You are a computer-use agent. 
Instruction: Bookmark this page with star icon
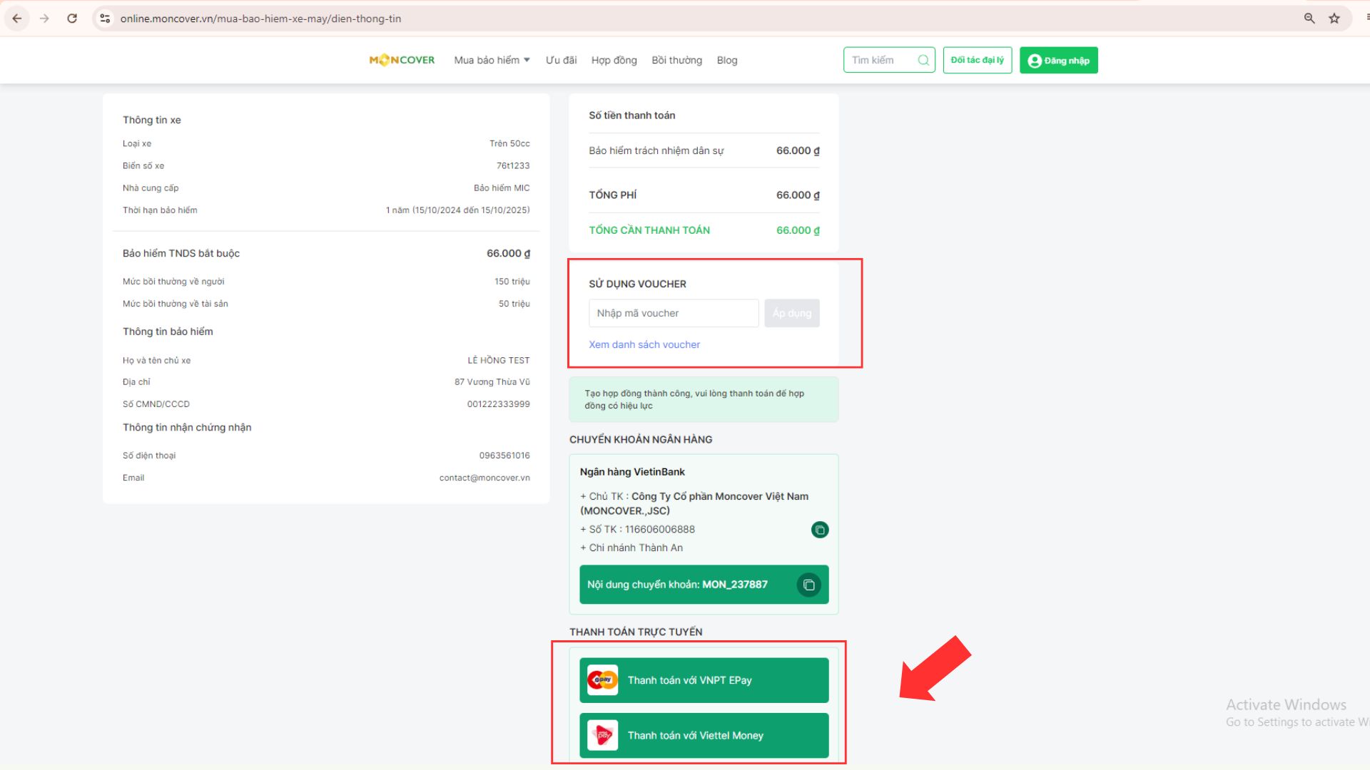coord(1334,19)
